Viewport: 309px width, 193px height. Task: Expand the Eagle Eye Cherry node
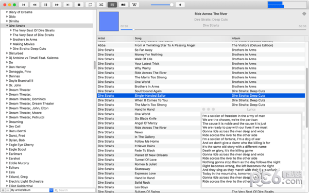tap(7, 145)
